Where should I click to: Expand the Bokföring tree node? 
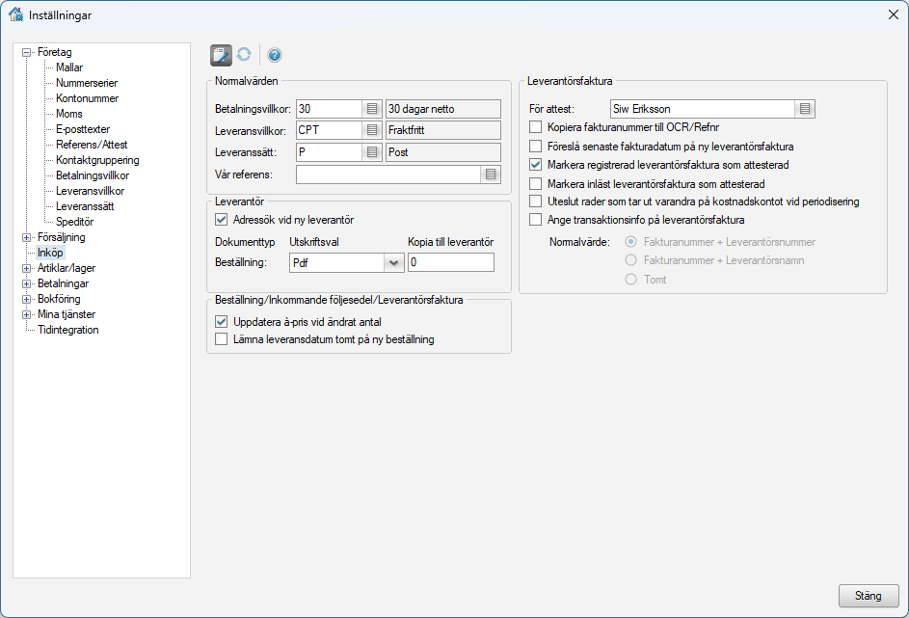pyautogui.click(x=26, y=299)
